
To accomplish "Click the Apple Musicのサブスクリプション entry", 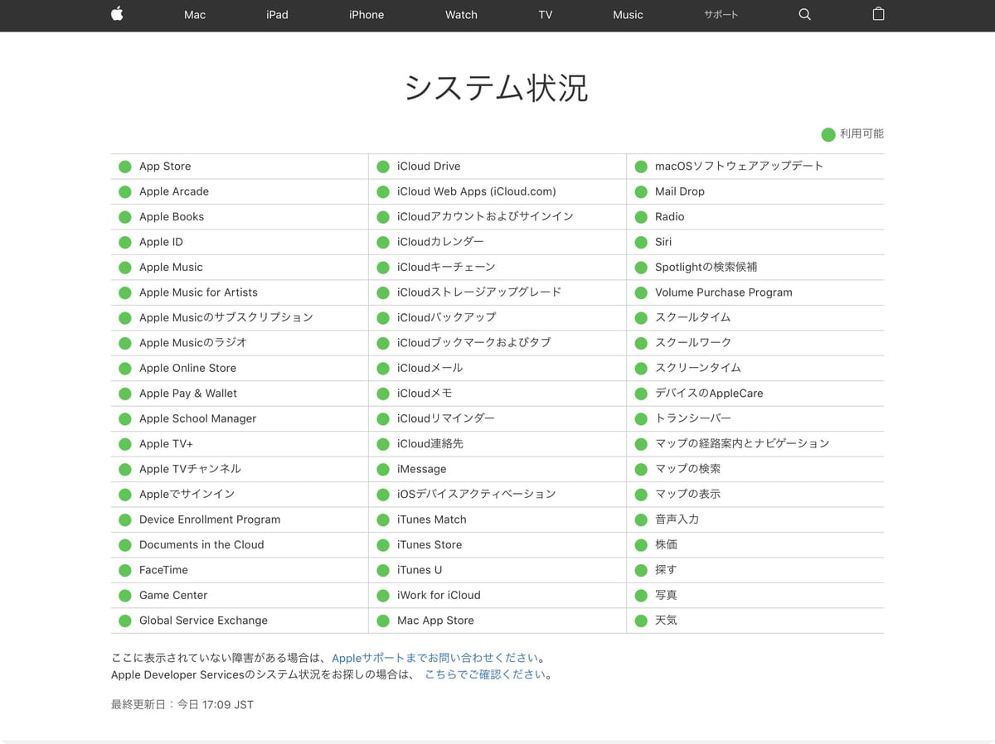I will pyautogui.click(x=226, y=318).
